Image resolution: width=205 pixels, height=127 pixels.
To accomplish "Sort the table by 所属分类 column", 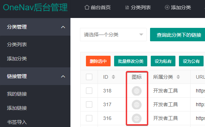I will coord(178,77).
